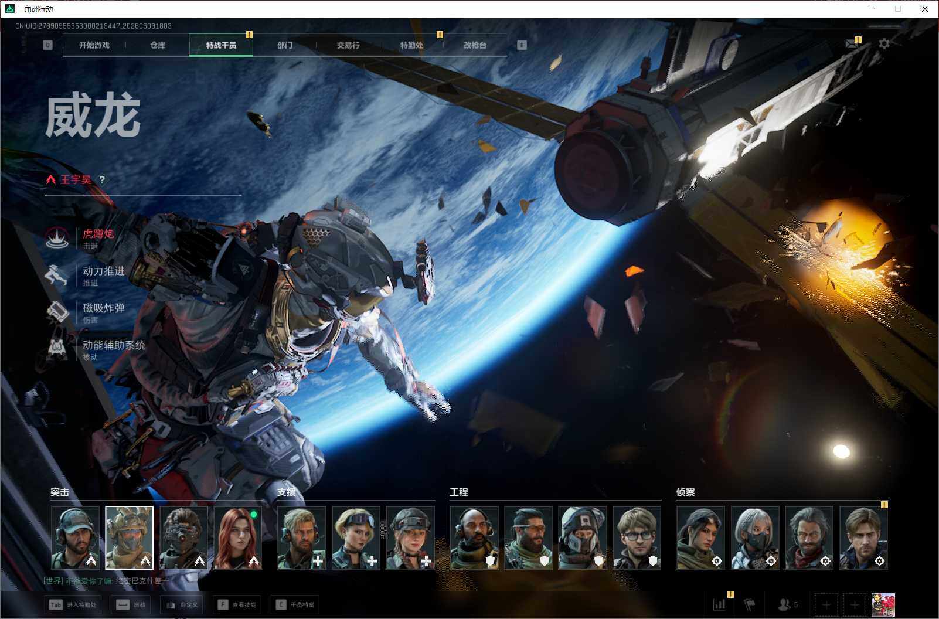This screenshot has height=619, width=939.
Task: Open the 开始游戏 tab
Action: [94, 45]
